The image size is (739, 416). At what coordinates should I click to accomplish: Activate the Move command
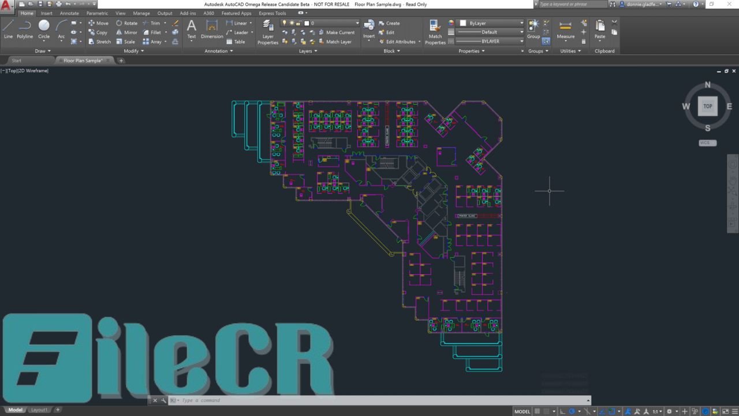tap(98, 23)
